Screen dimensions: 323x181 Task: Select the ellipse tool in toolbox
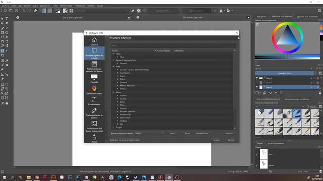coord(7,32)
